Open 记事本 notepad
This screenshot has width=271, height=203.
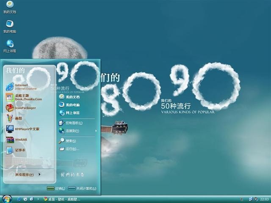pyautogui.click(x=16, y=150)
